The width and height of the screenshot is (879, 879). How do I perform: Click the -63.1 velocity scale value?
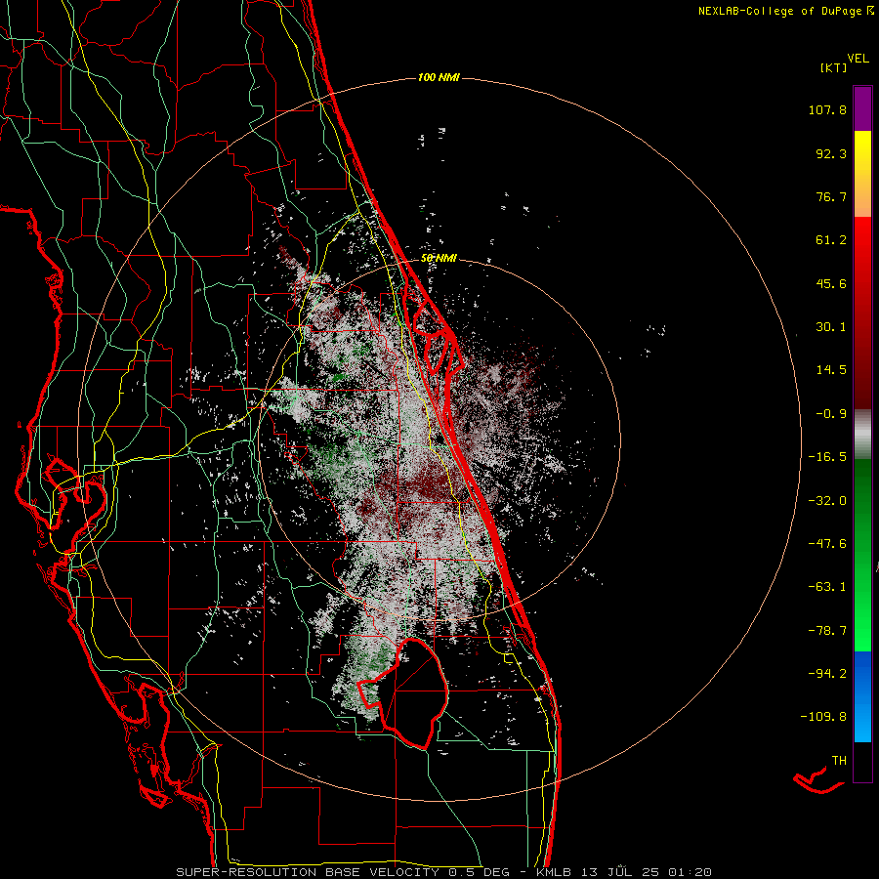click(x=827, y=587)
